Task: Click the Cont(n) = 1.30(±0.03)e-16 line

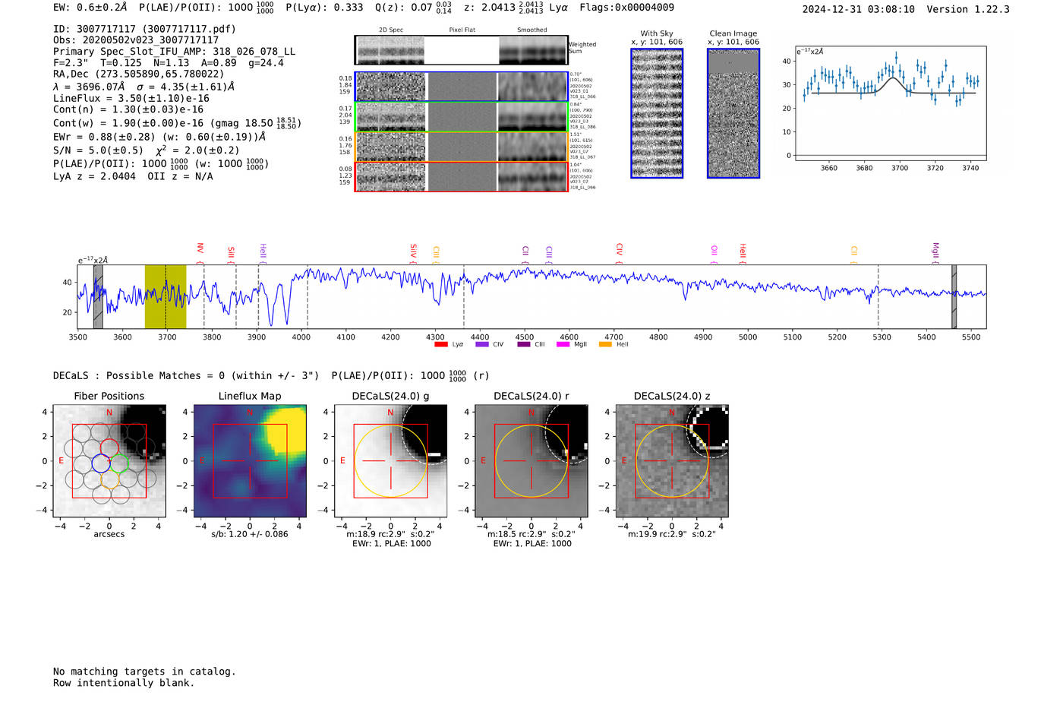Action: pos(128,109)
